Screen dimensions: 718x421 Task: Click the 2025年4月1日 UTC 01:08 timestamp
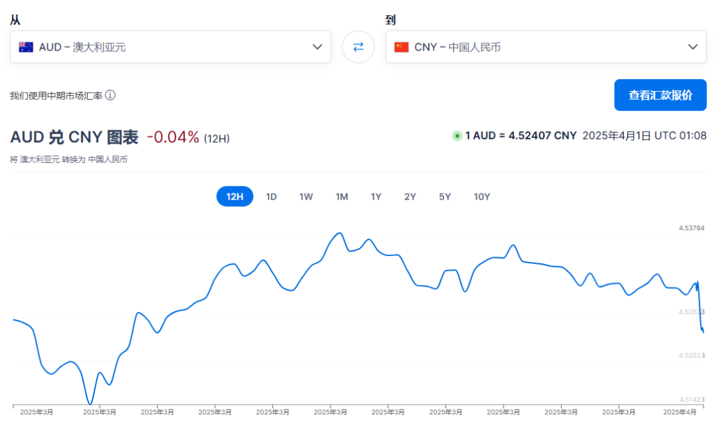click(x=644, y=136)
